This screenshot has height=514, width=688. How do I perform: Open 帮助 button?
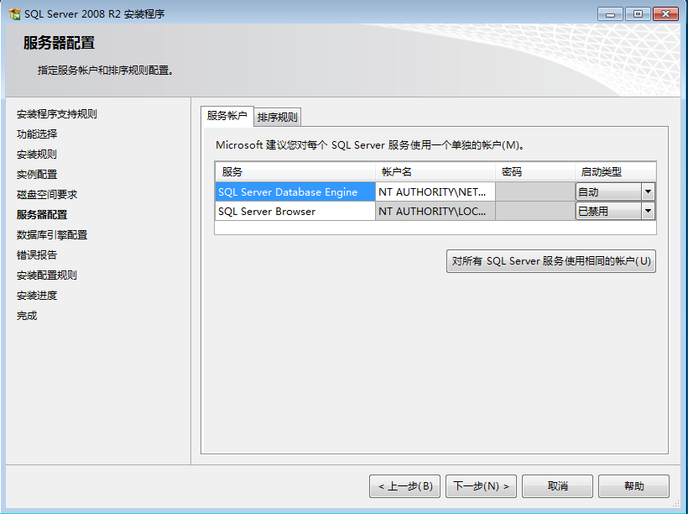[633, 486]
